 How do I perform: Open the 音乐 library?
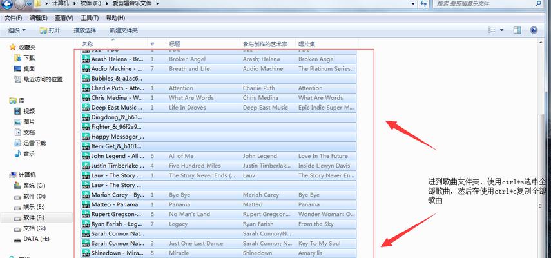point(24,154)
